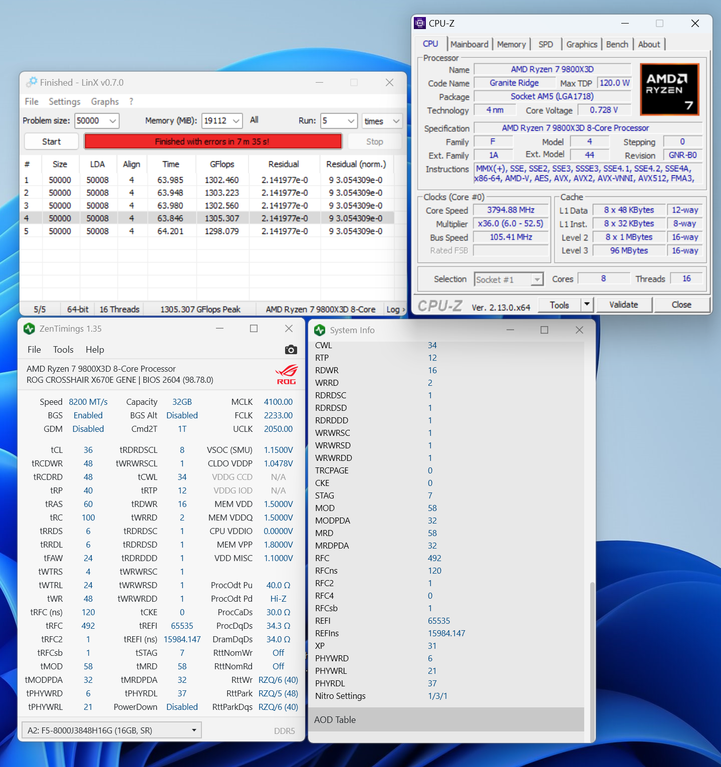Open the ? help menu in LinX

(131, 101)
